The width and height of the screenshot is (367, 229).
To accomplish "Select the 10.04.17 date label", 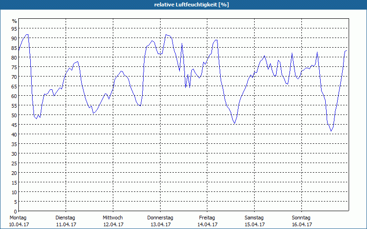I will coord(19,224).
